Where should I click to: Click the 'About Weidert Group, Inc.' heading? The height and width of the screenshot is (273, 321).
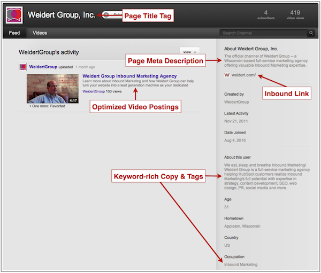click(x=251, y=49)
